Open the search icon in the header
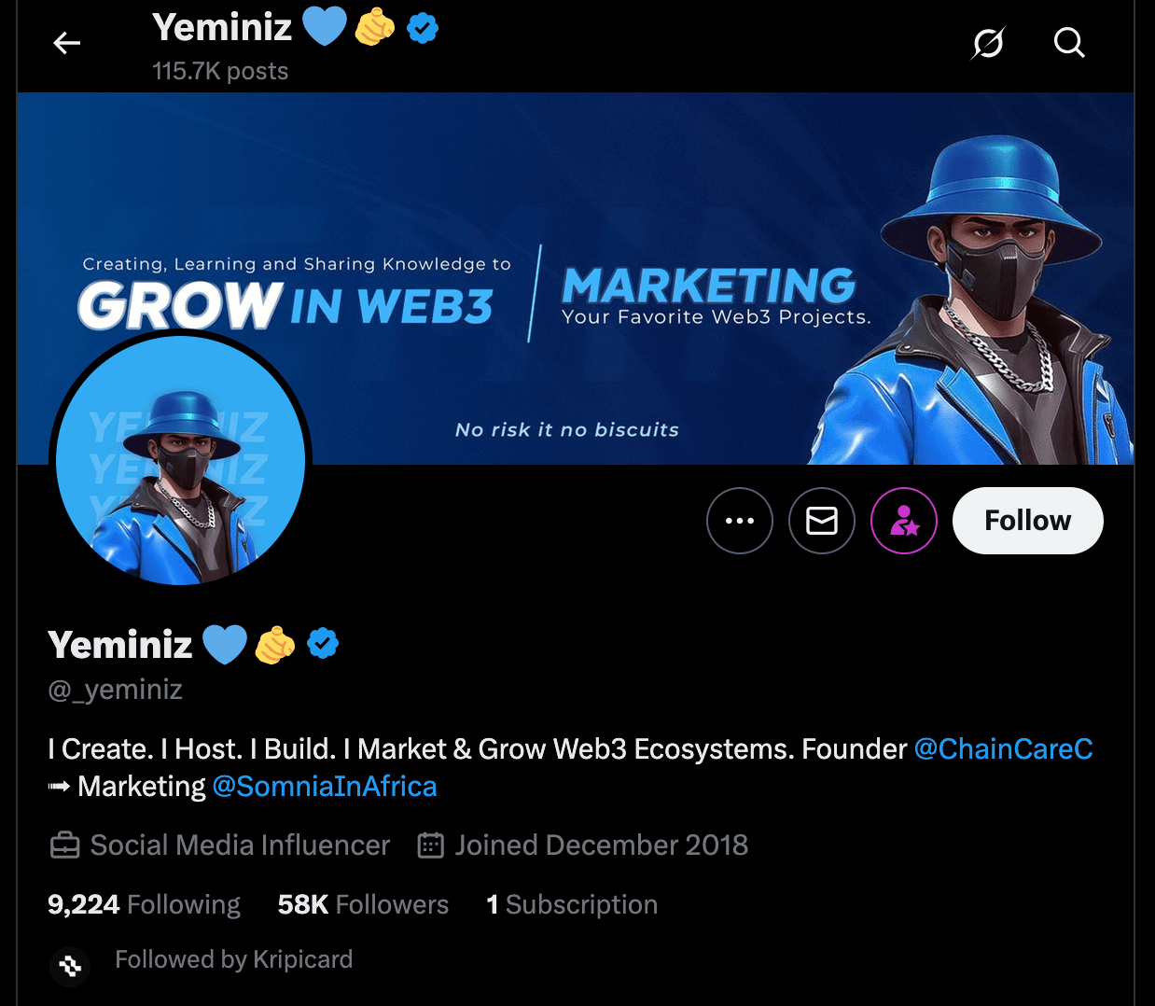Screen dimensions: 1155x1006 (x=1069, y=42)
